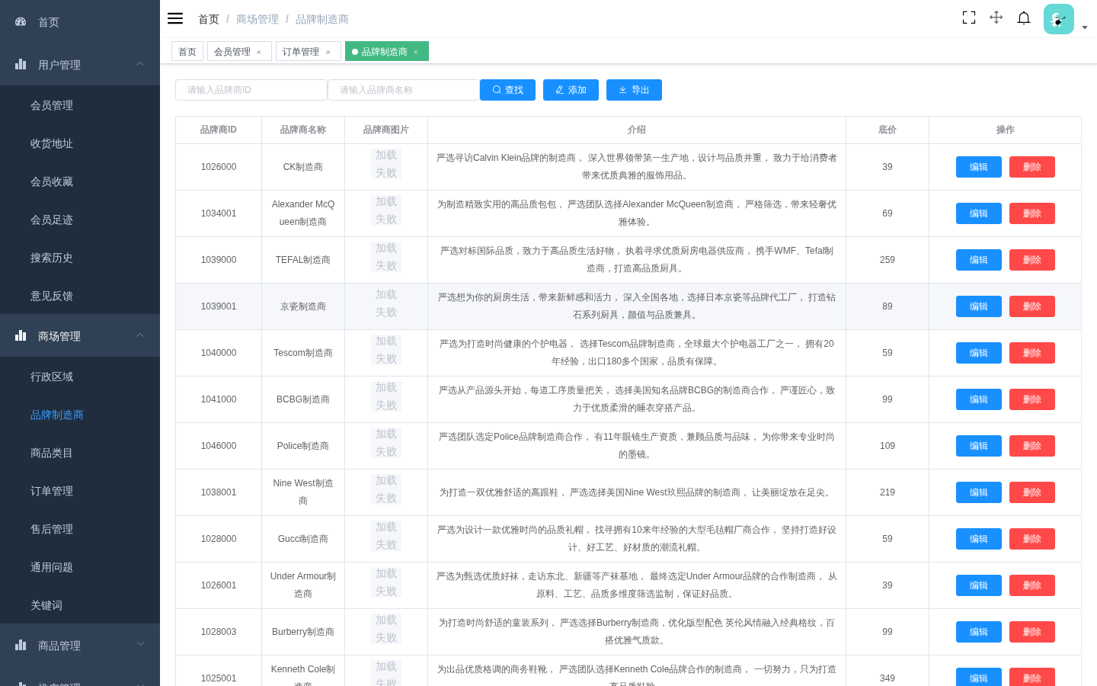Edit the 京瓷制造商 row
Screen dimensions: 1097x686
979,306
